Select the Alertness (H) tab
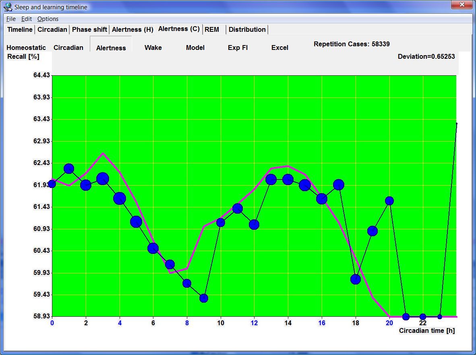 point(132,29)
